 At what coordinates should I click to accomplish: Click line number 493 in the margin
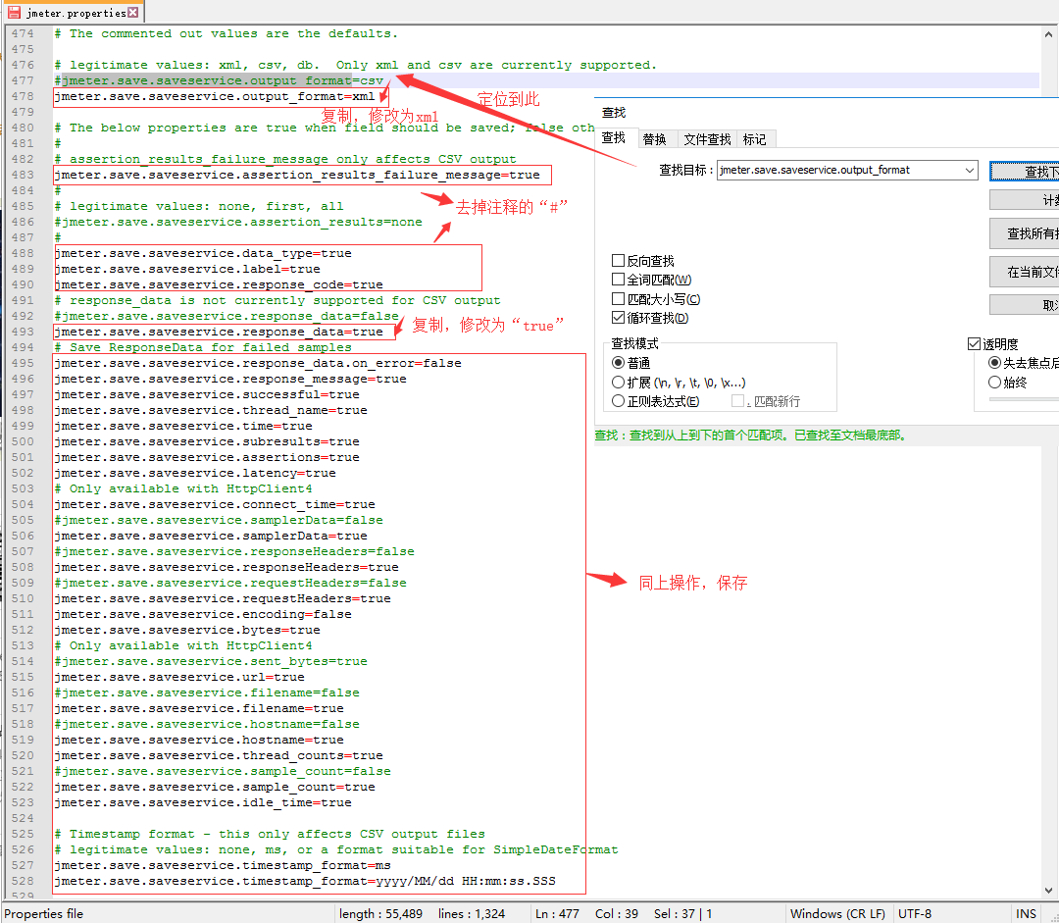tap(23, 332)
